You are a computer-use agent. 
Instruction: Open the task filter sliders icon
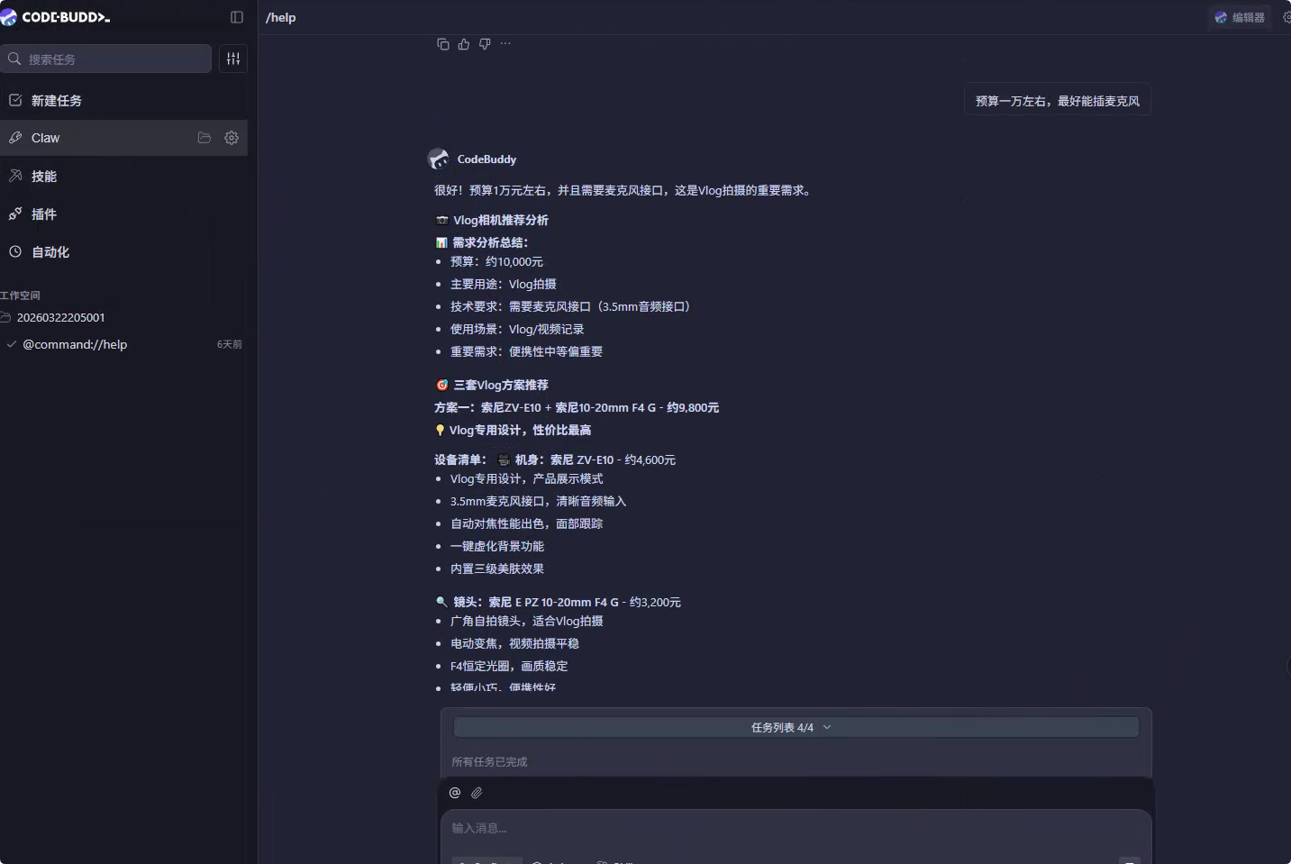tap(233, 59)
